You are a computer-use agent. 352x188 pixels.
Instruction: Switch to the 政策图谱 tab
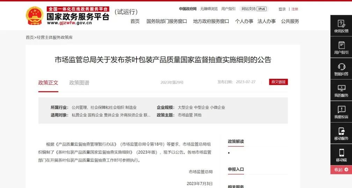79,83
